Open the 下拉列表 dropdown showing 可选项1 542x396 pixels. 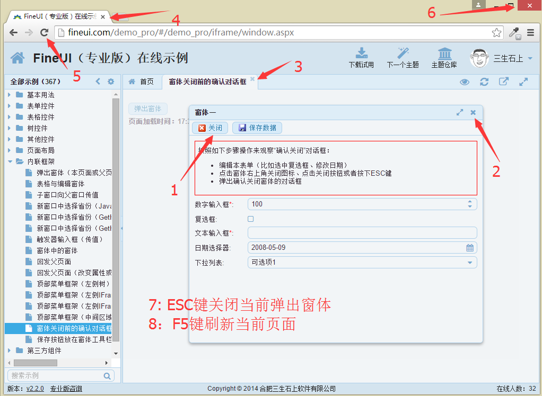coord(469,263)
